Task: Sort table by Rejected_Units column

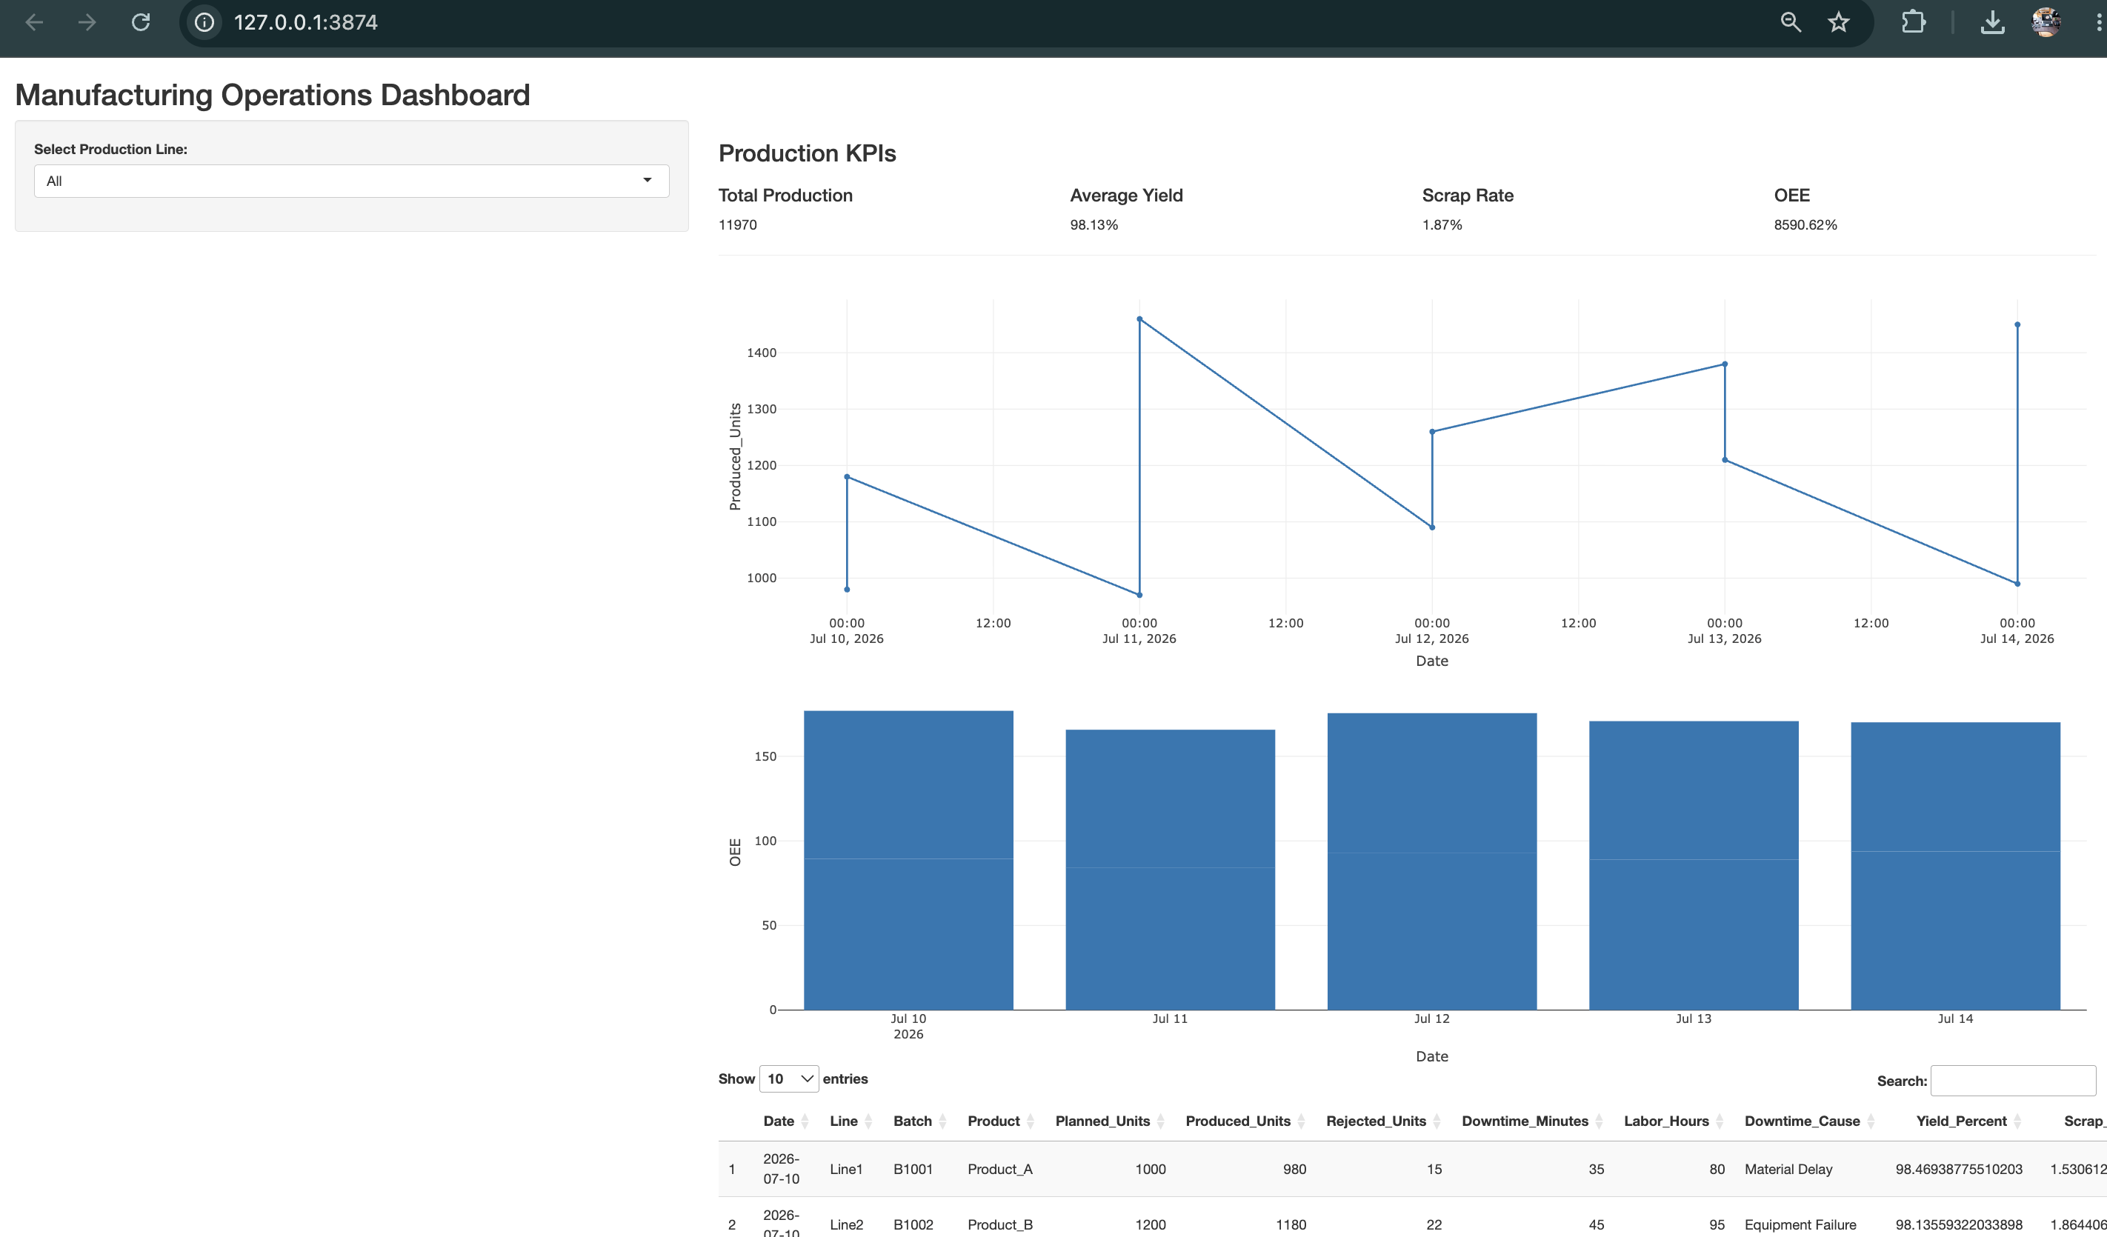Action: click(x=1383, y=1121)
